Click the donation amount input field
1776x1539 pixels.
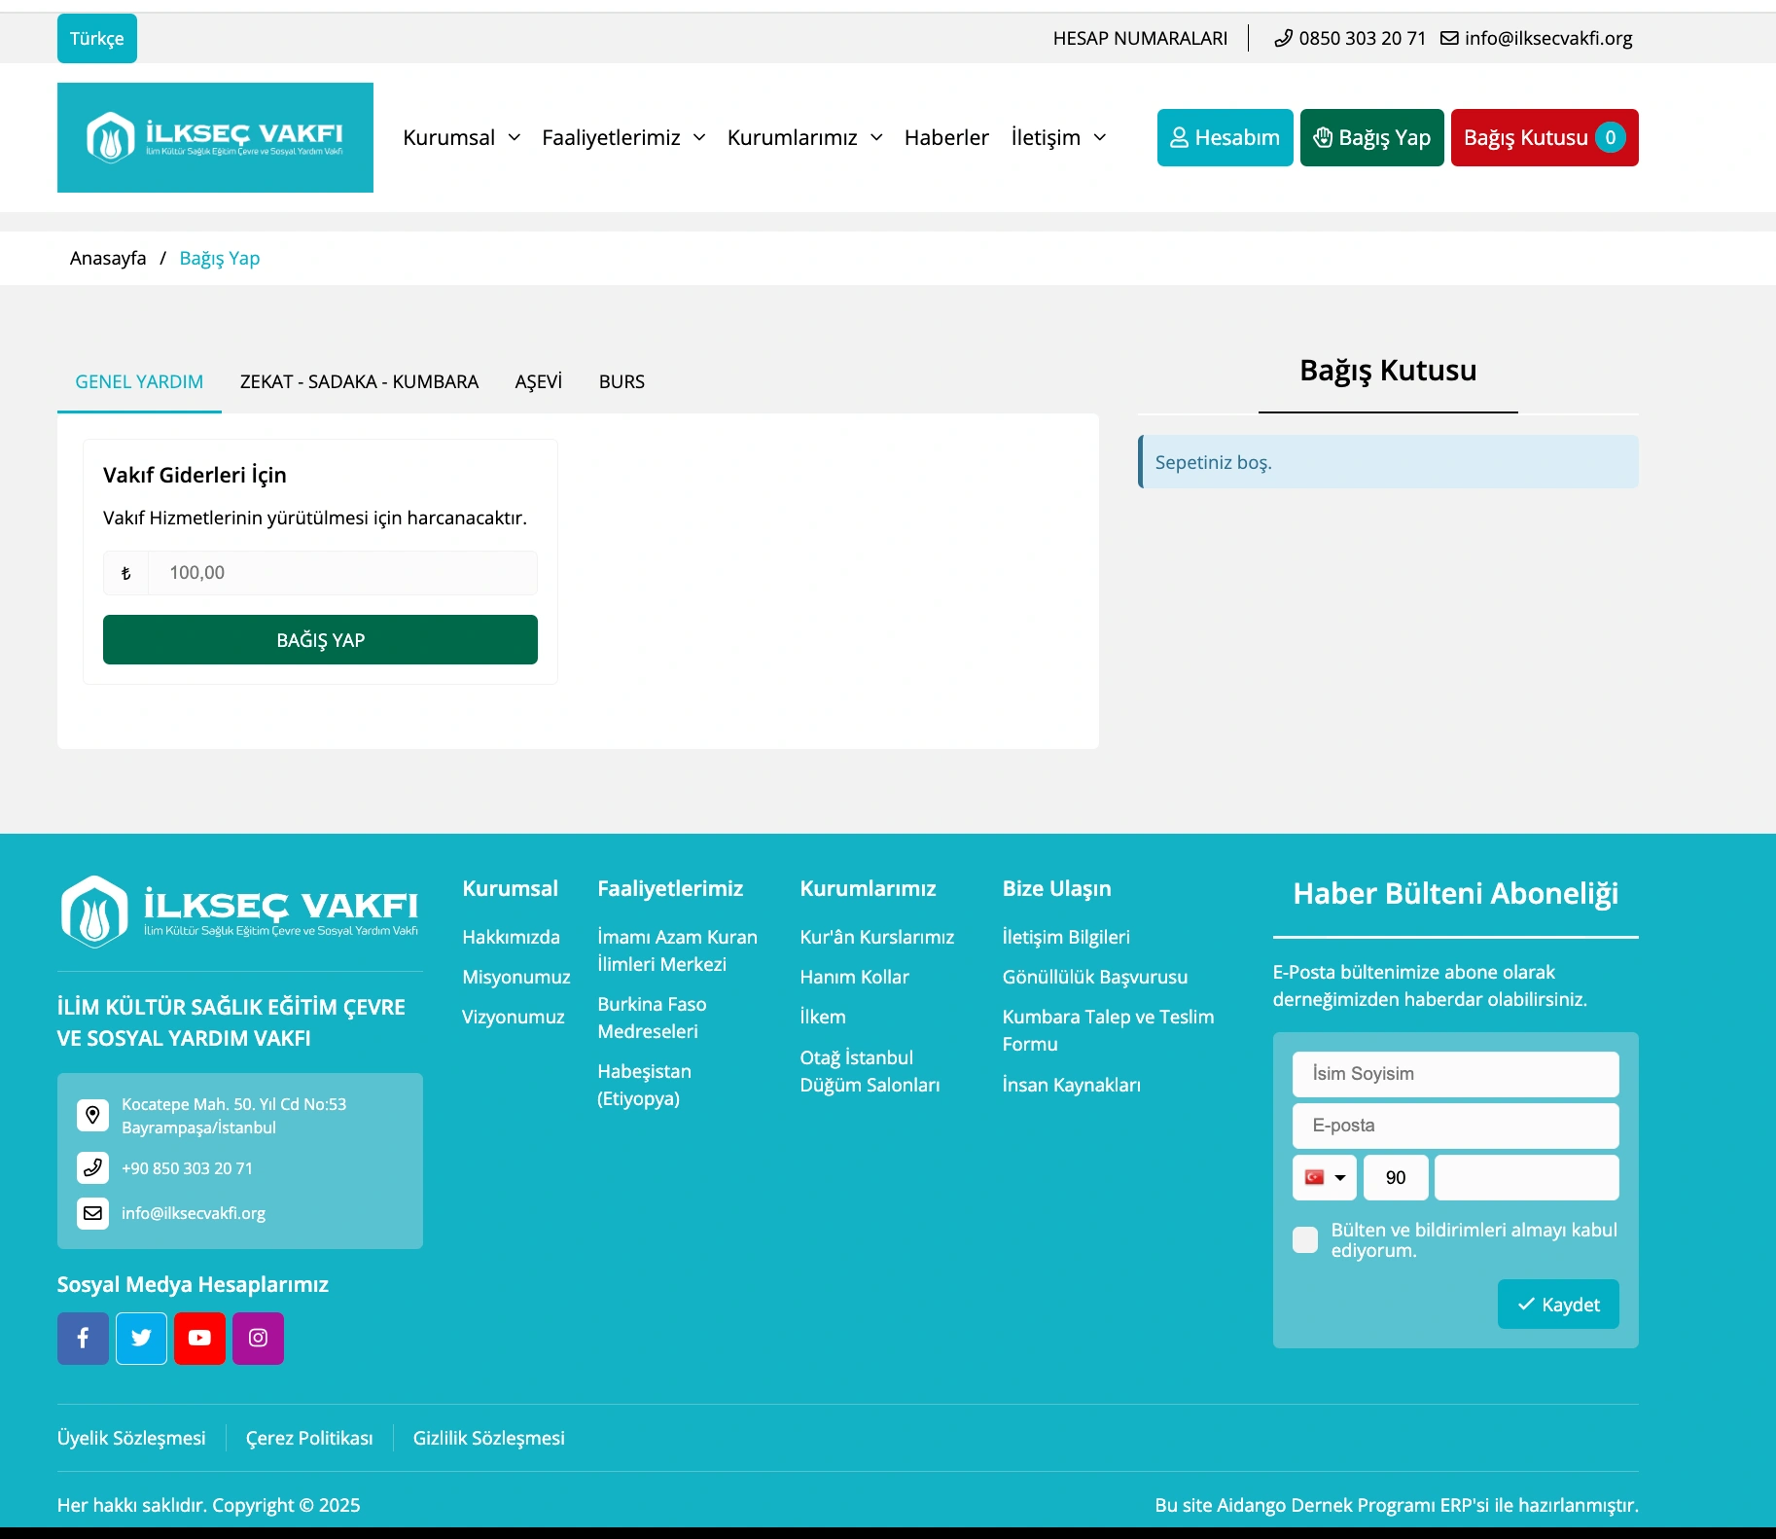[x=342, y=573]
